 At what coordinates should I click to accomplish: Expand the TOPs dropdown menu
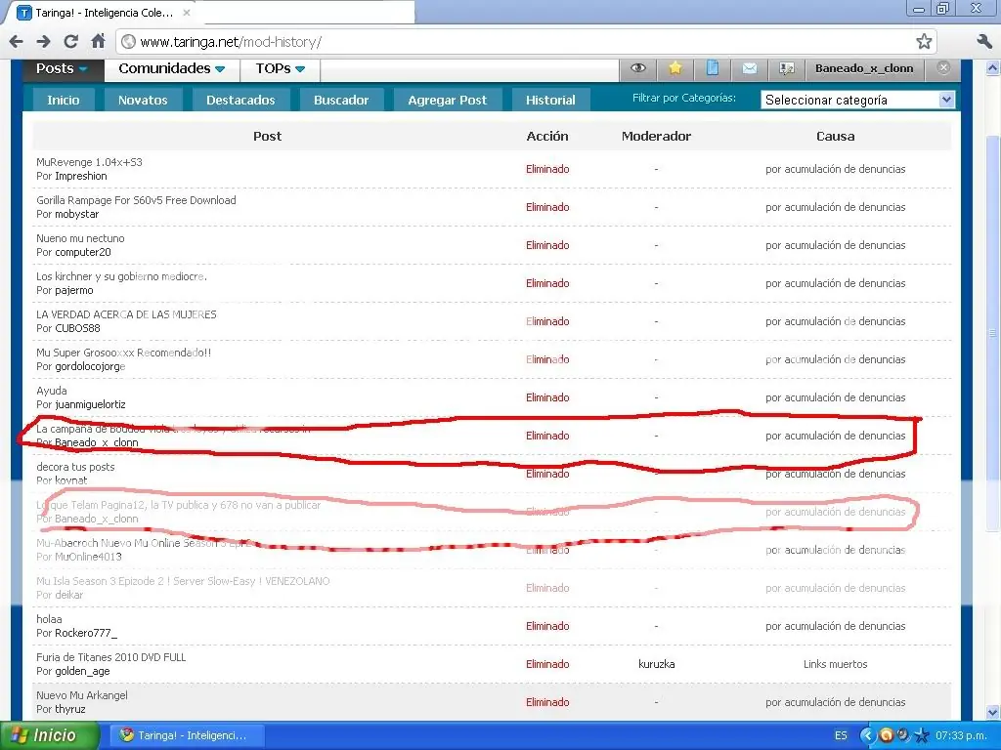coord(281,69)
